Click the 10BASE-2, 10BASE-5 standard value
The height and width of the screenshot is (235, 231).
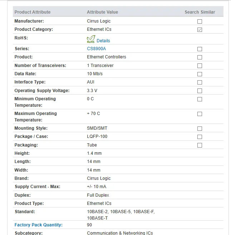pos(121,215)
